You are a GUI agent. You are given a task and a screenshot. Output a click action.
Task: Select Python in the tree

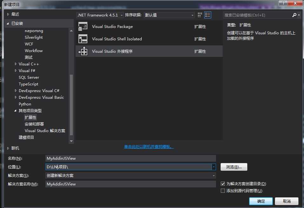25,104
